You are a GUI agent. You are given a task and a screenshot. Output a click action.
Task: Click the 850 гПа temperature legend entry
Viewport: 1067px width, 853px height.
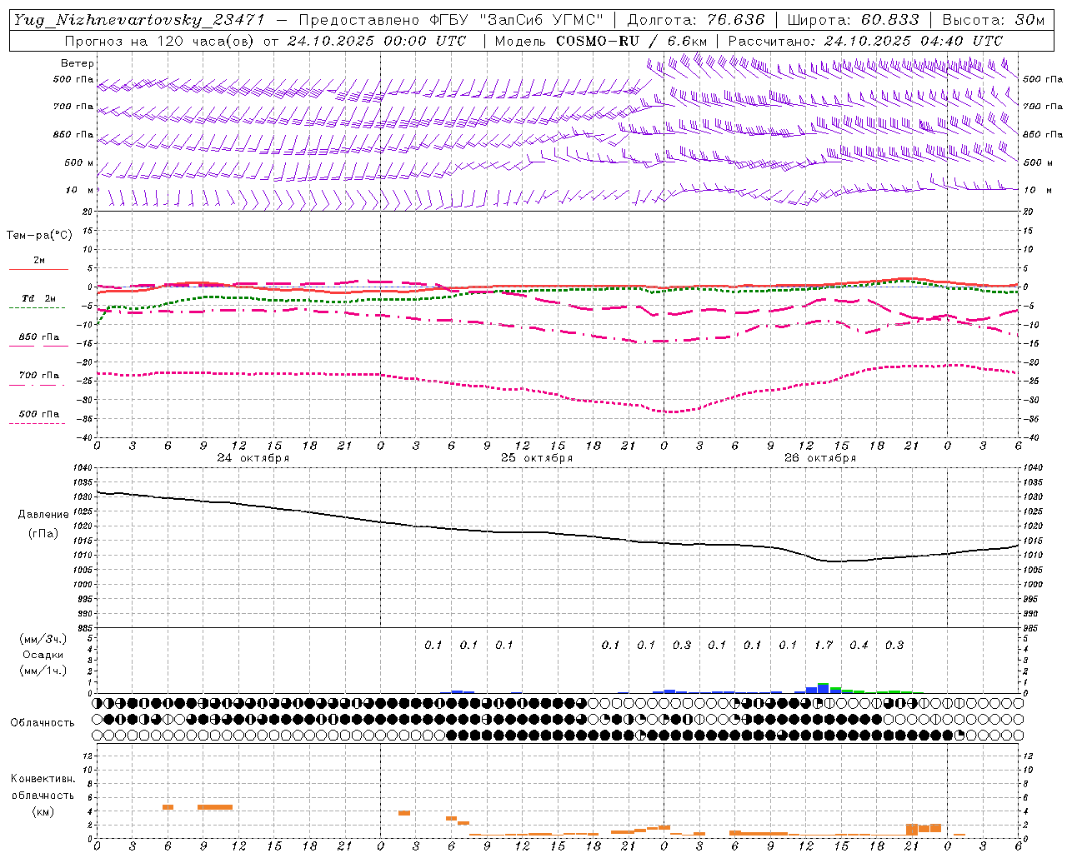[x=39, y=337]
